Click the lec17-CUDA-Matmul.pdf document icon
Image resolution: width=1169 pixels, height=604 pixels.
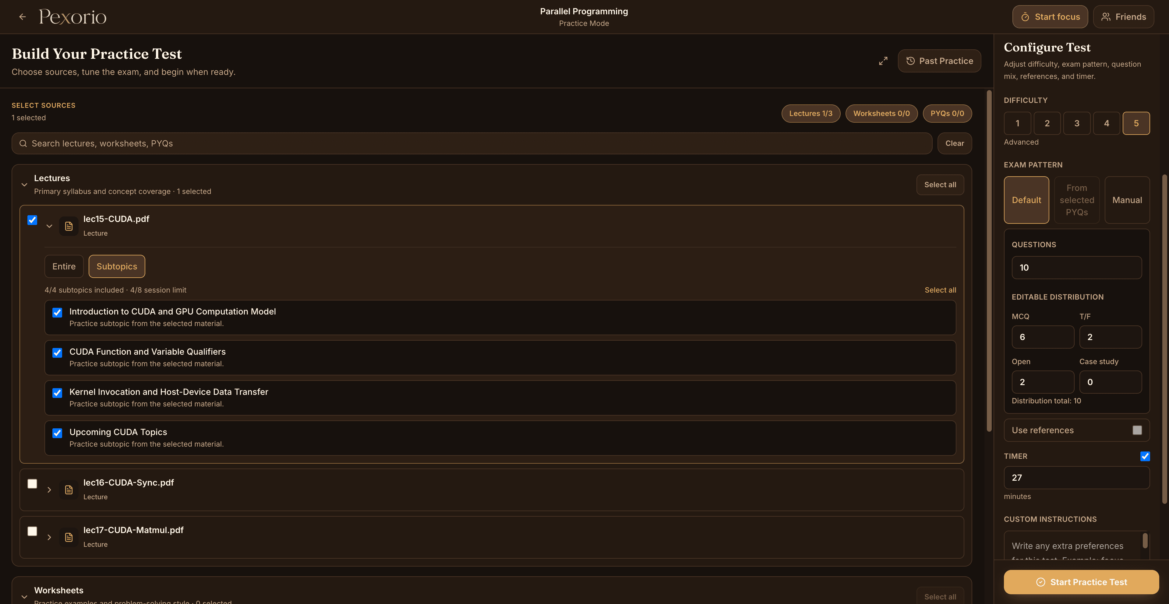point(69,537)
